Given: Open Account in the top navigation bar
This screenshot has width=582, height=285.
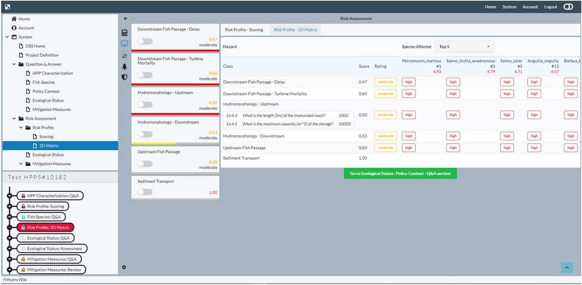Looking at the screenshot, I should [x=531, y=7].
